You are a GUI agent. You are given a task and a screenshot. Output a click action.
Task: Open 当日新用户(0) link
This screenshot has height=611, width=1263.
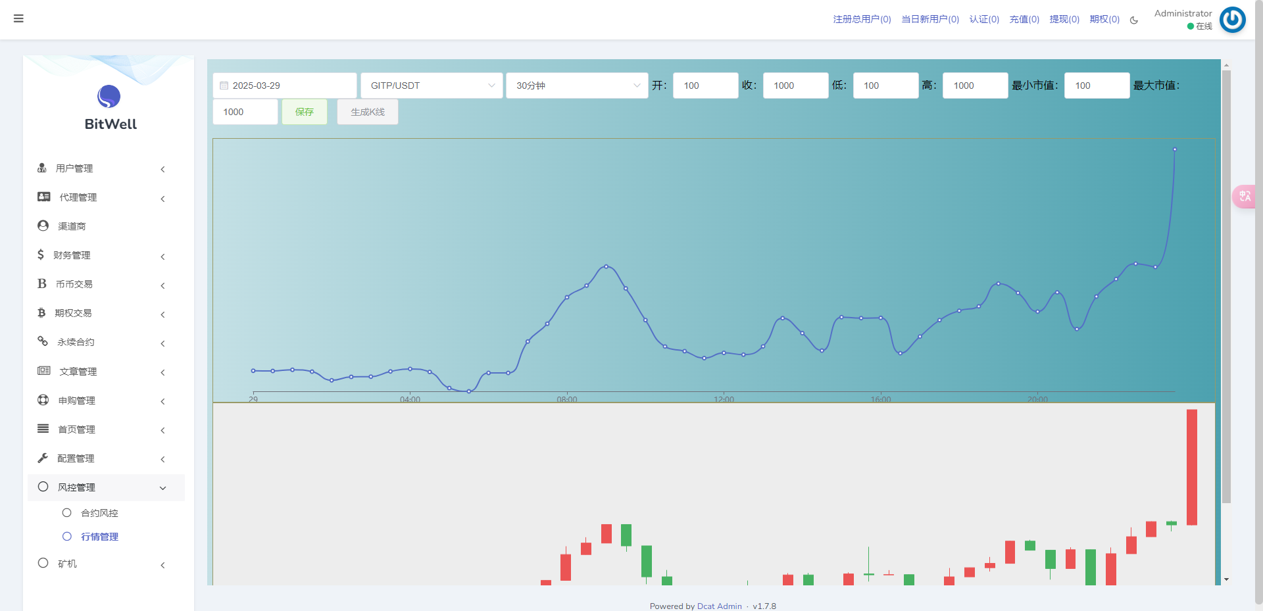(x=930, y=19)
